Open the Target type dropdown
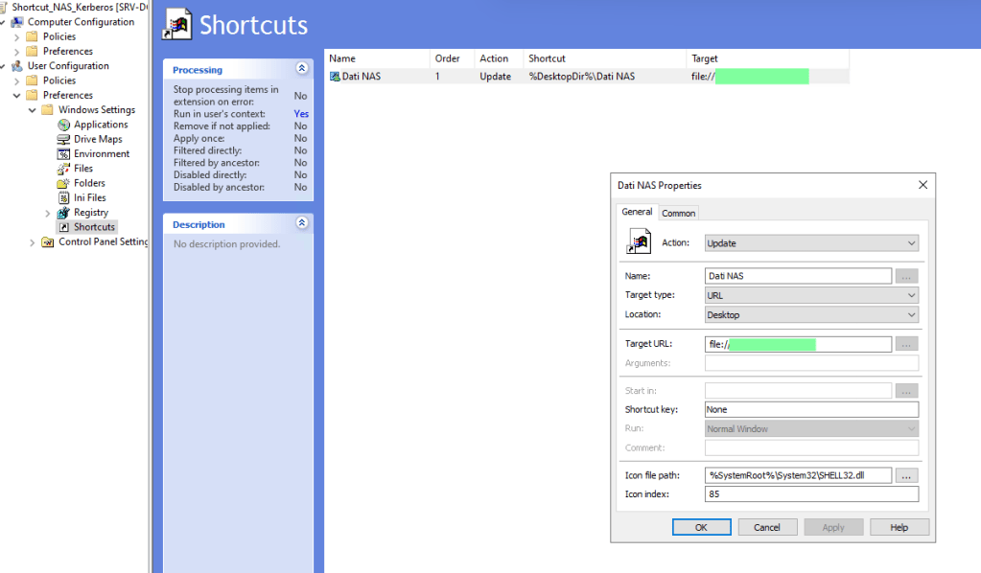 (911, 295)
